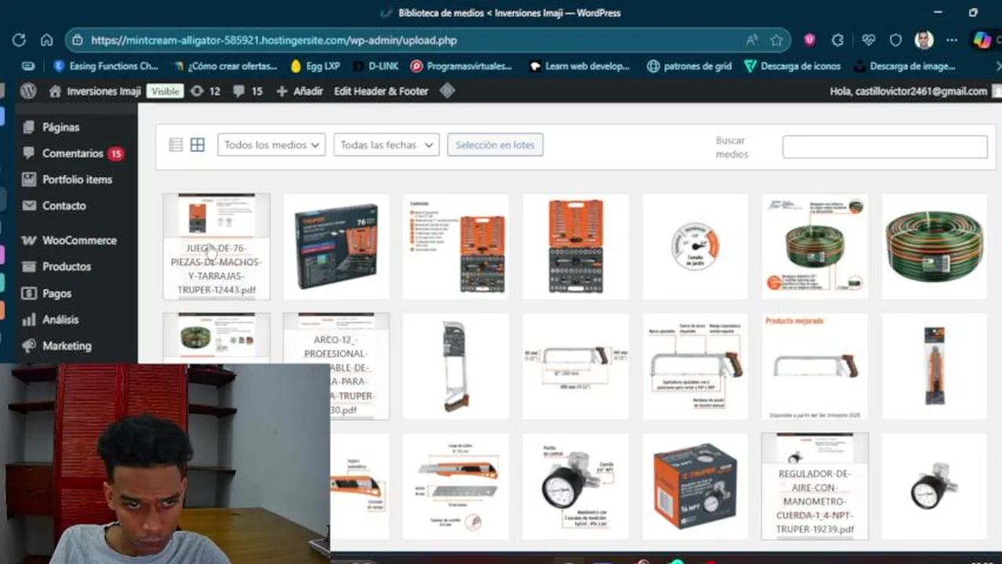Reload the page with browser refresh icon
The width and height of the screenshot is (1002, 564).
pos(19,40)
